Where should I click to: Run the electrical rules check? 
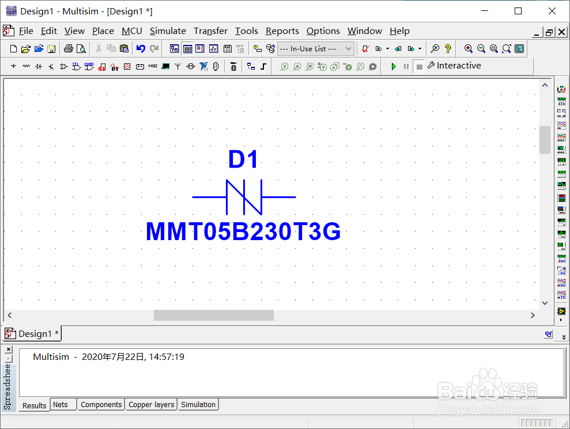pyautogui.click(x=366, y=49)
